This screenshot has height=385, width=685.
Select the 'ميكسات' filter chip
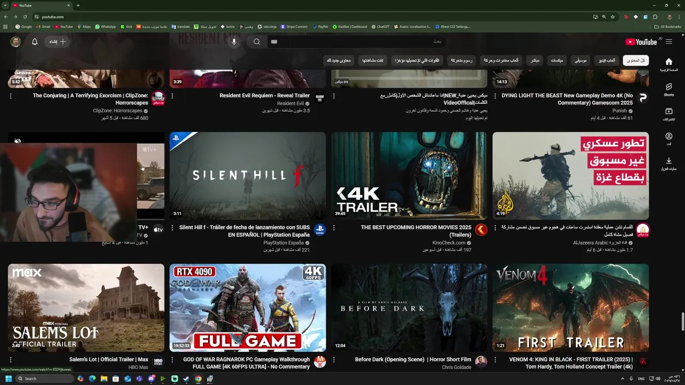(557, 60)
